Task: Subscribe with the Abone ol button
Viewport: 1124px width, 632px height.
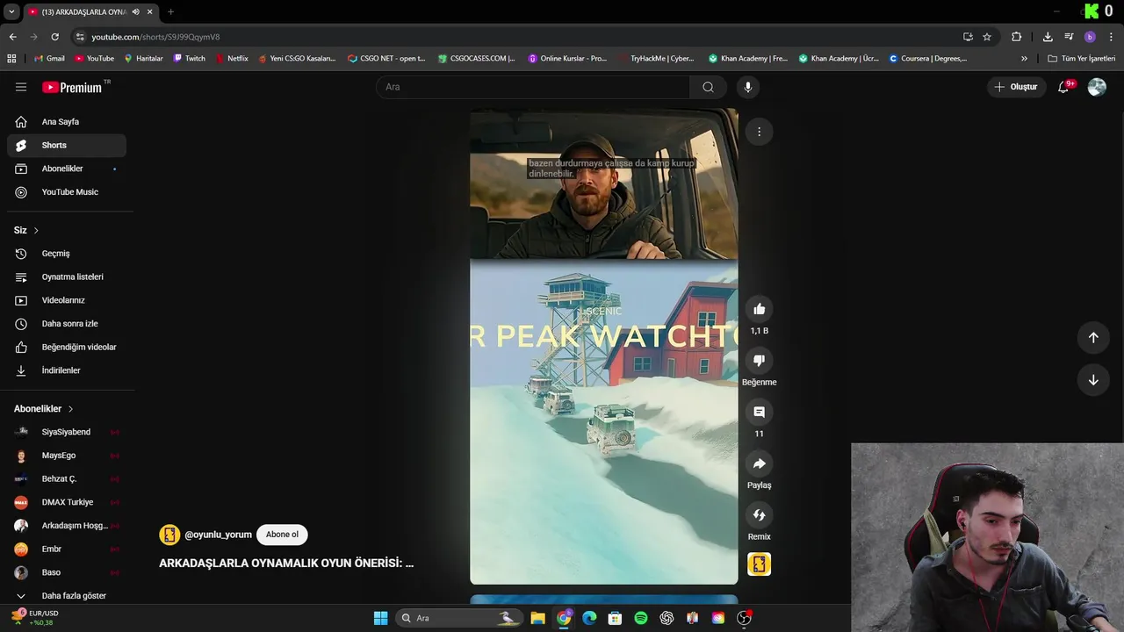Action: pyautogui.click(x=282, y=535)
